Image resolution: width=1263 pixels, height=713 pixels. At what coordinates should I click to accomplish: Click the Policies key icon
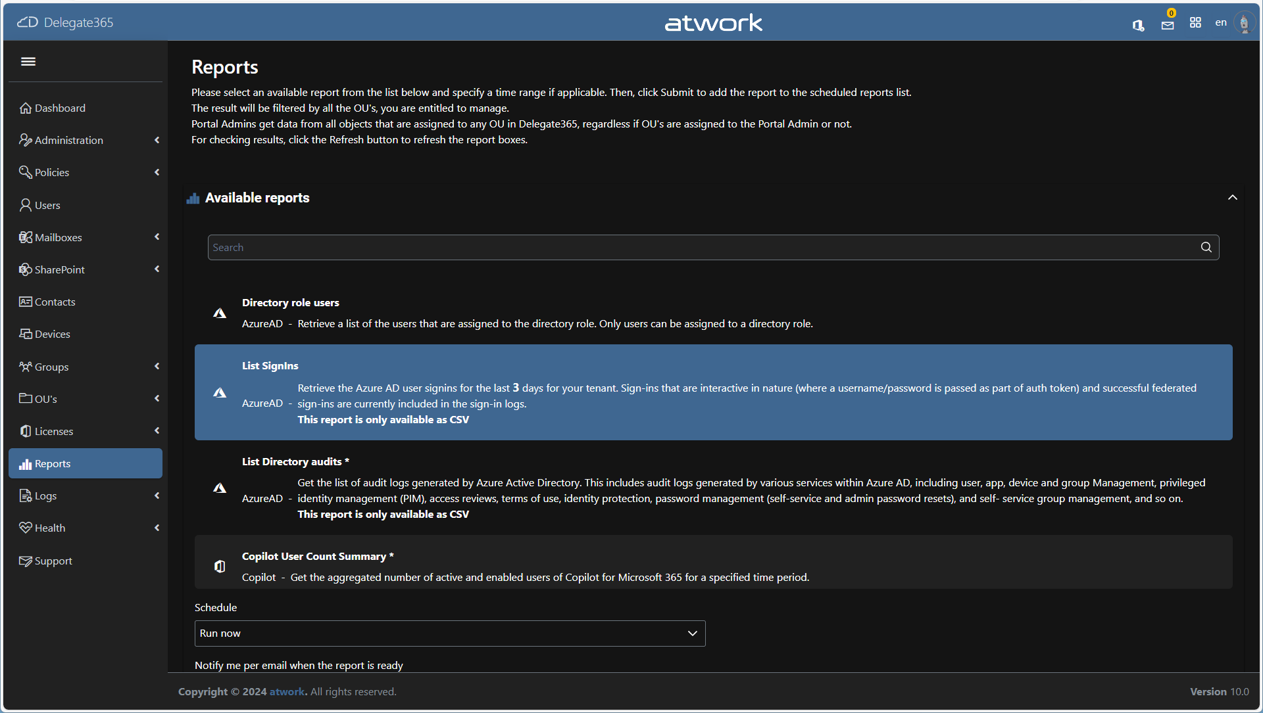point(26,172)
